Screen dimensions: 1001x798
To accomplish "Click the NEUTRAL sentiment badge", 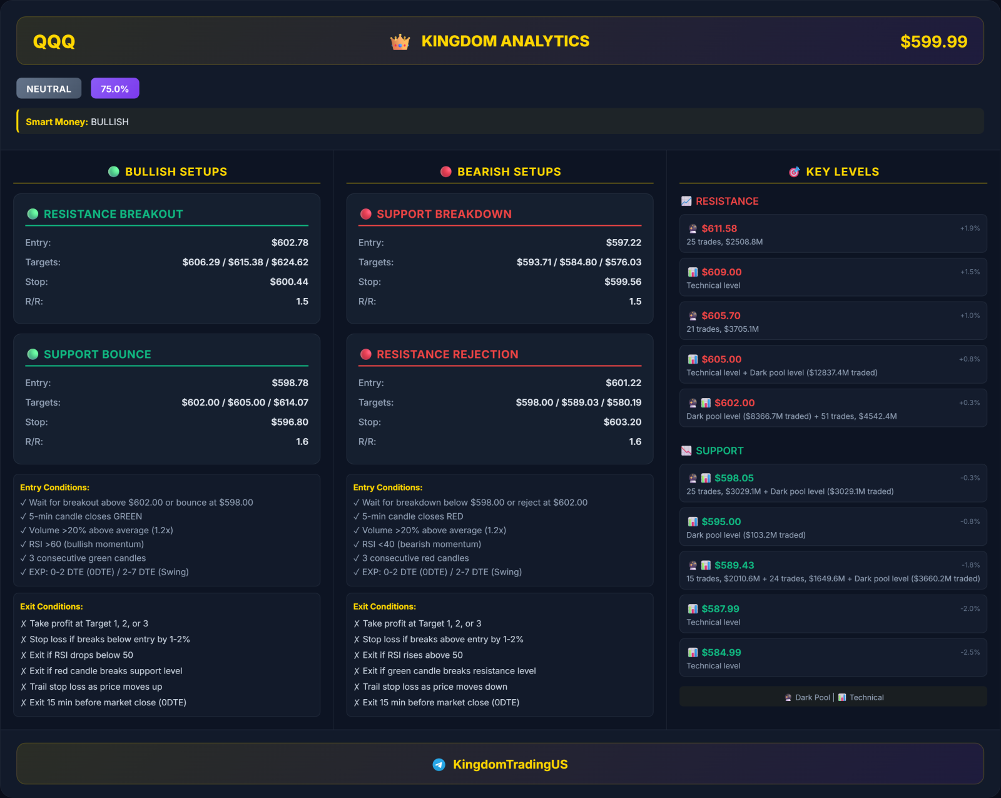I will (x=49, y=89).
